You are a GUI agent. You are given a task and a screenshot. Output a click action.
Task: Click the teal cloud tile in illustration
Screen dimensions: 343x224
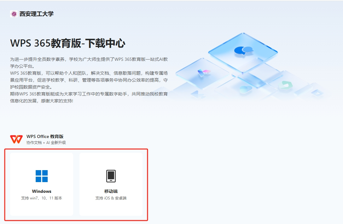(246, 89)
